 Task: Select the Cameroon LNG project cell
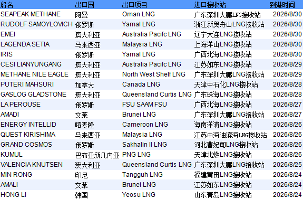coord(145,125)
